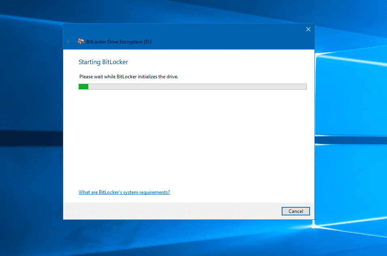Click the greyed-out back arrow
Image resolution: width=387 pixels, height=256 pixels.
[x=69, y=41]
